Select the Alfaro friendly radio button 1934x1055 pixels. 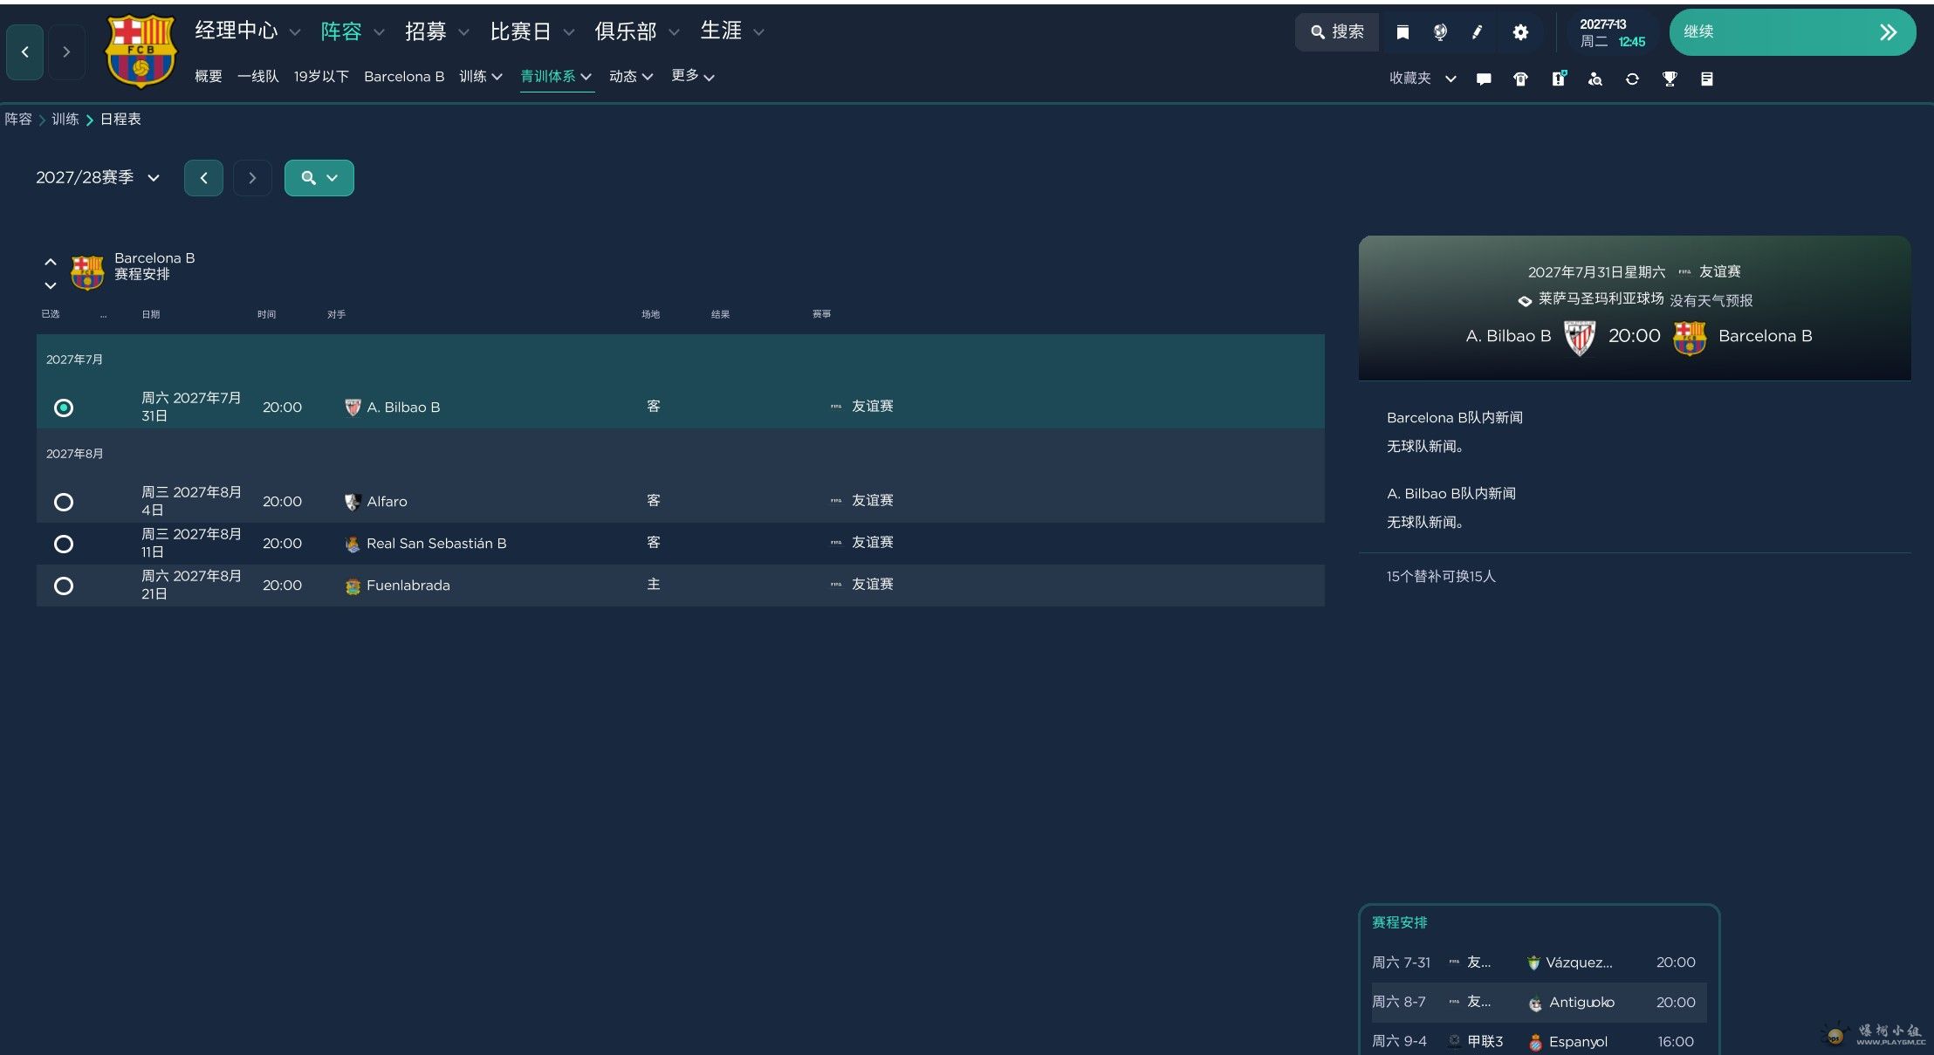tap(64, 502)
